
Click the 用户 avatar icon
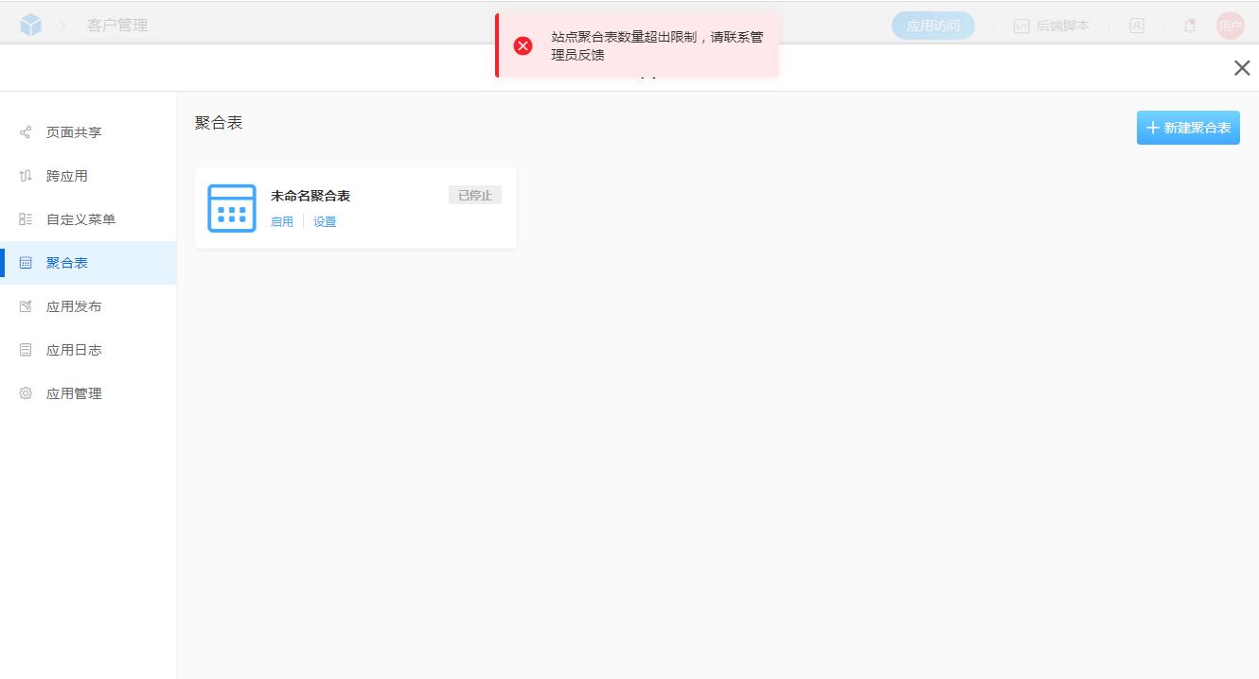pyautogui.click(x=1230, y=25)
